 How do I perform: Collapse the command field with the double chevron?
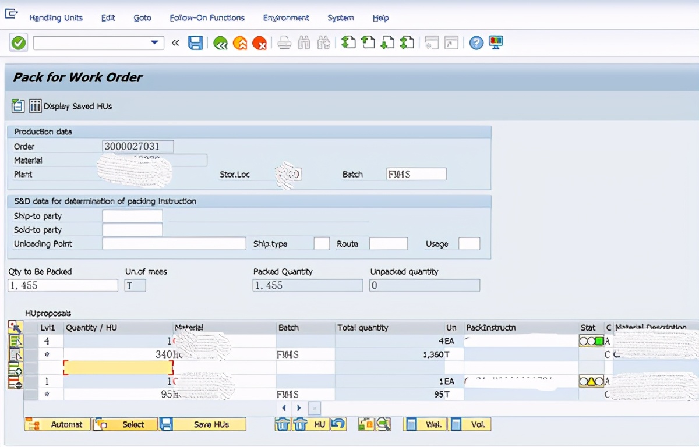point(175,42)
